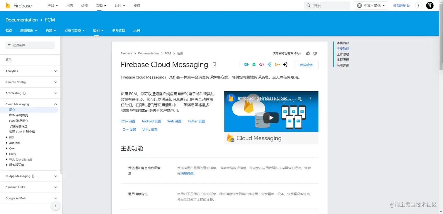Image resolution: width=443 pixels, height=214 pixels.
Task: Open the Android 设置 link
Action: 151,121
